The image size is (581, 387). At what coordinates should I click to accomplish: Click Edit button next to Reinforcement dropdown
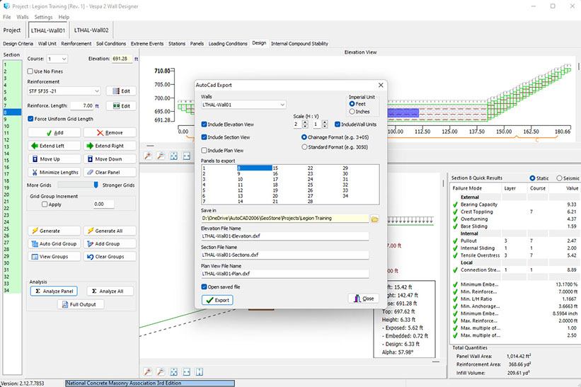(x=121, y=91)
